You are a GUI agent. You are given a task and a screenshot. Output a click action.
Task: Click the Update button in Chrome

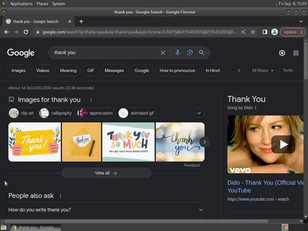(x=290, y=32)
